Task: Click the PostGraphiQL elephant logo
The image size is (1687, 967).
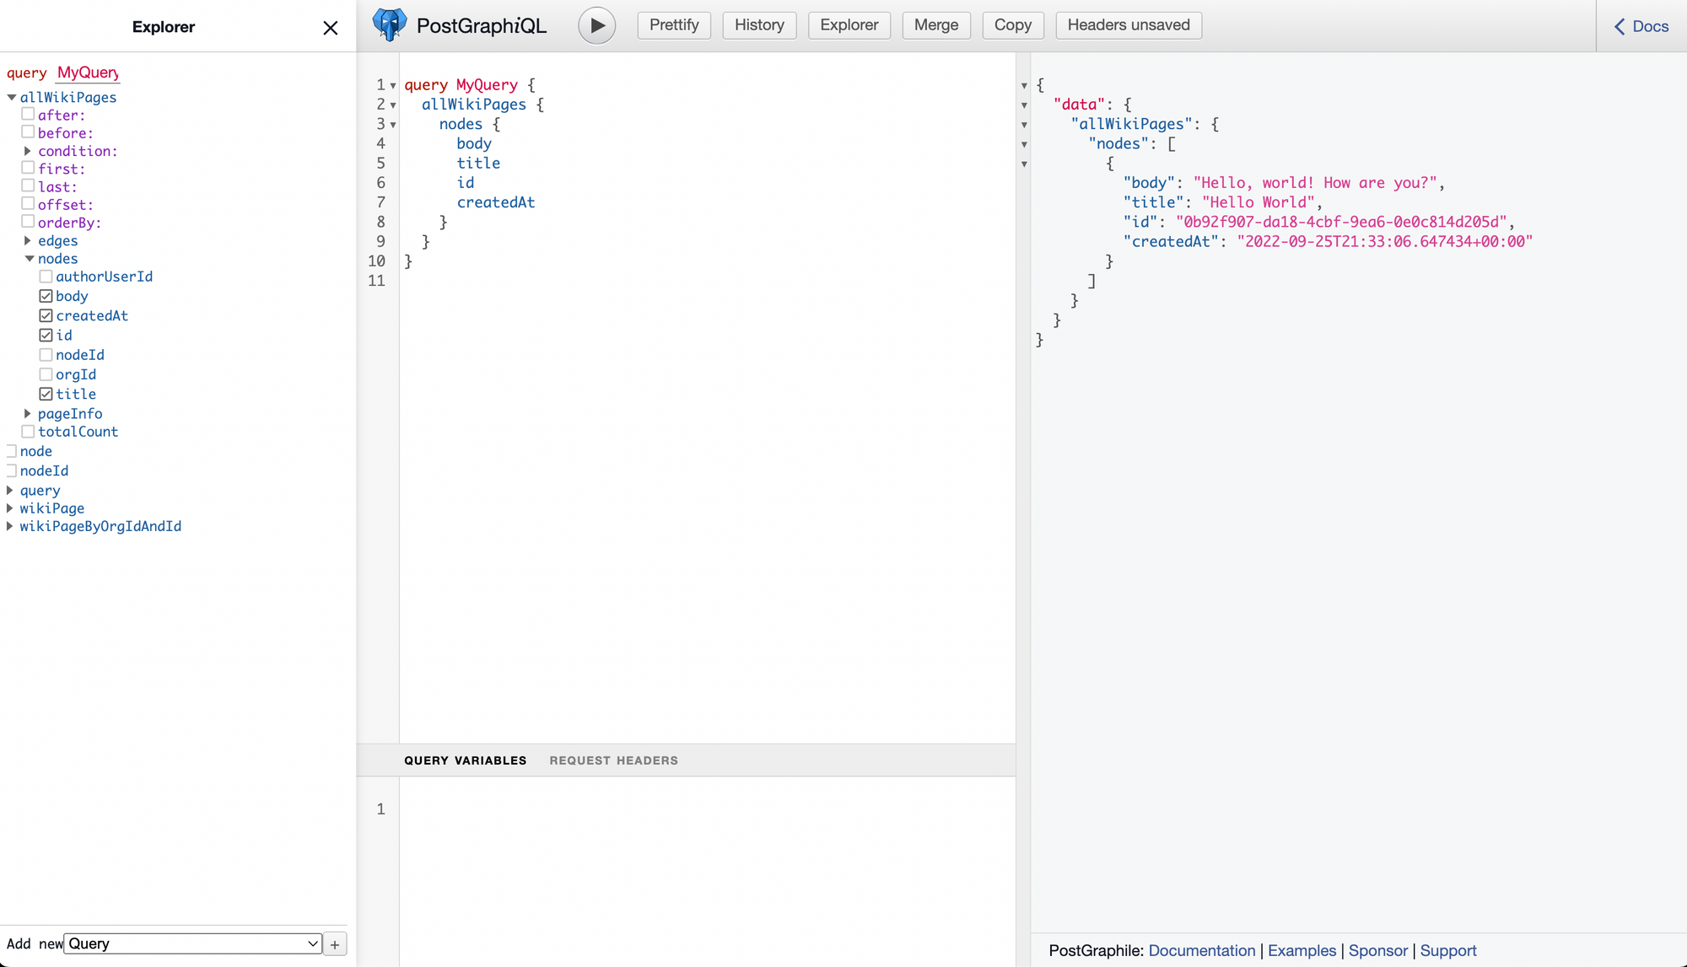Action: coord(389,25)
